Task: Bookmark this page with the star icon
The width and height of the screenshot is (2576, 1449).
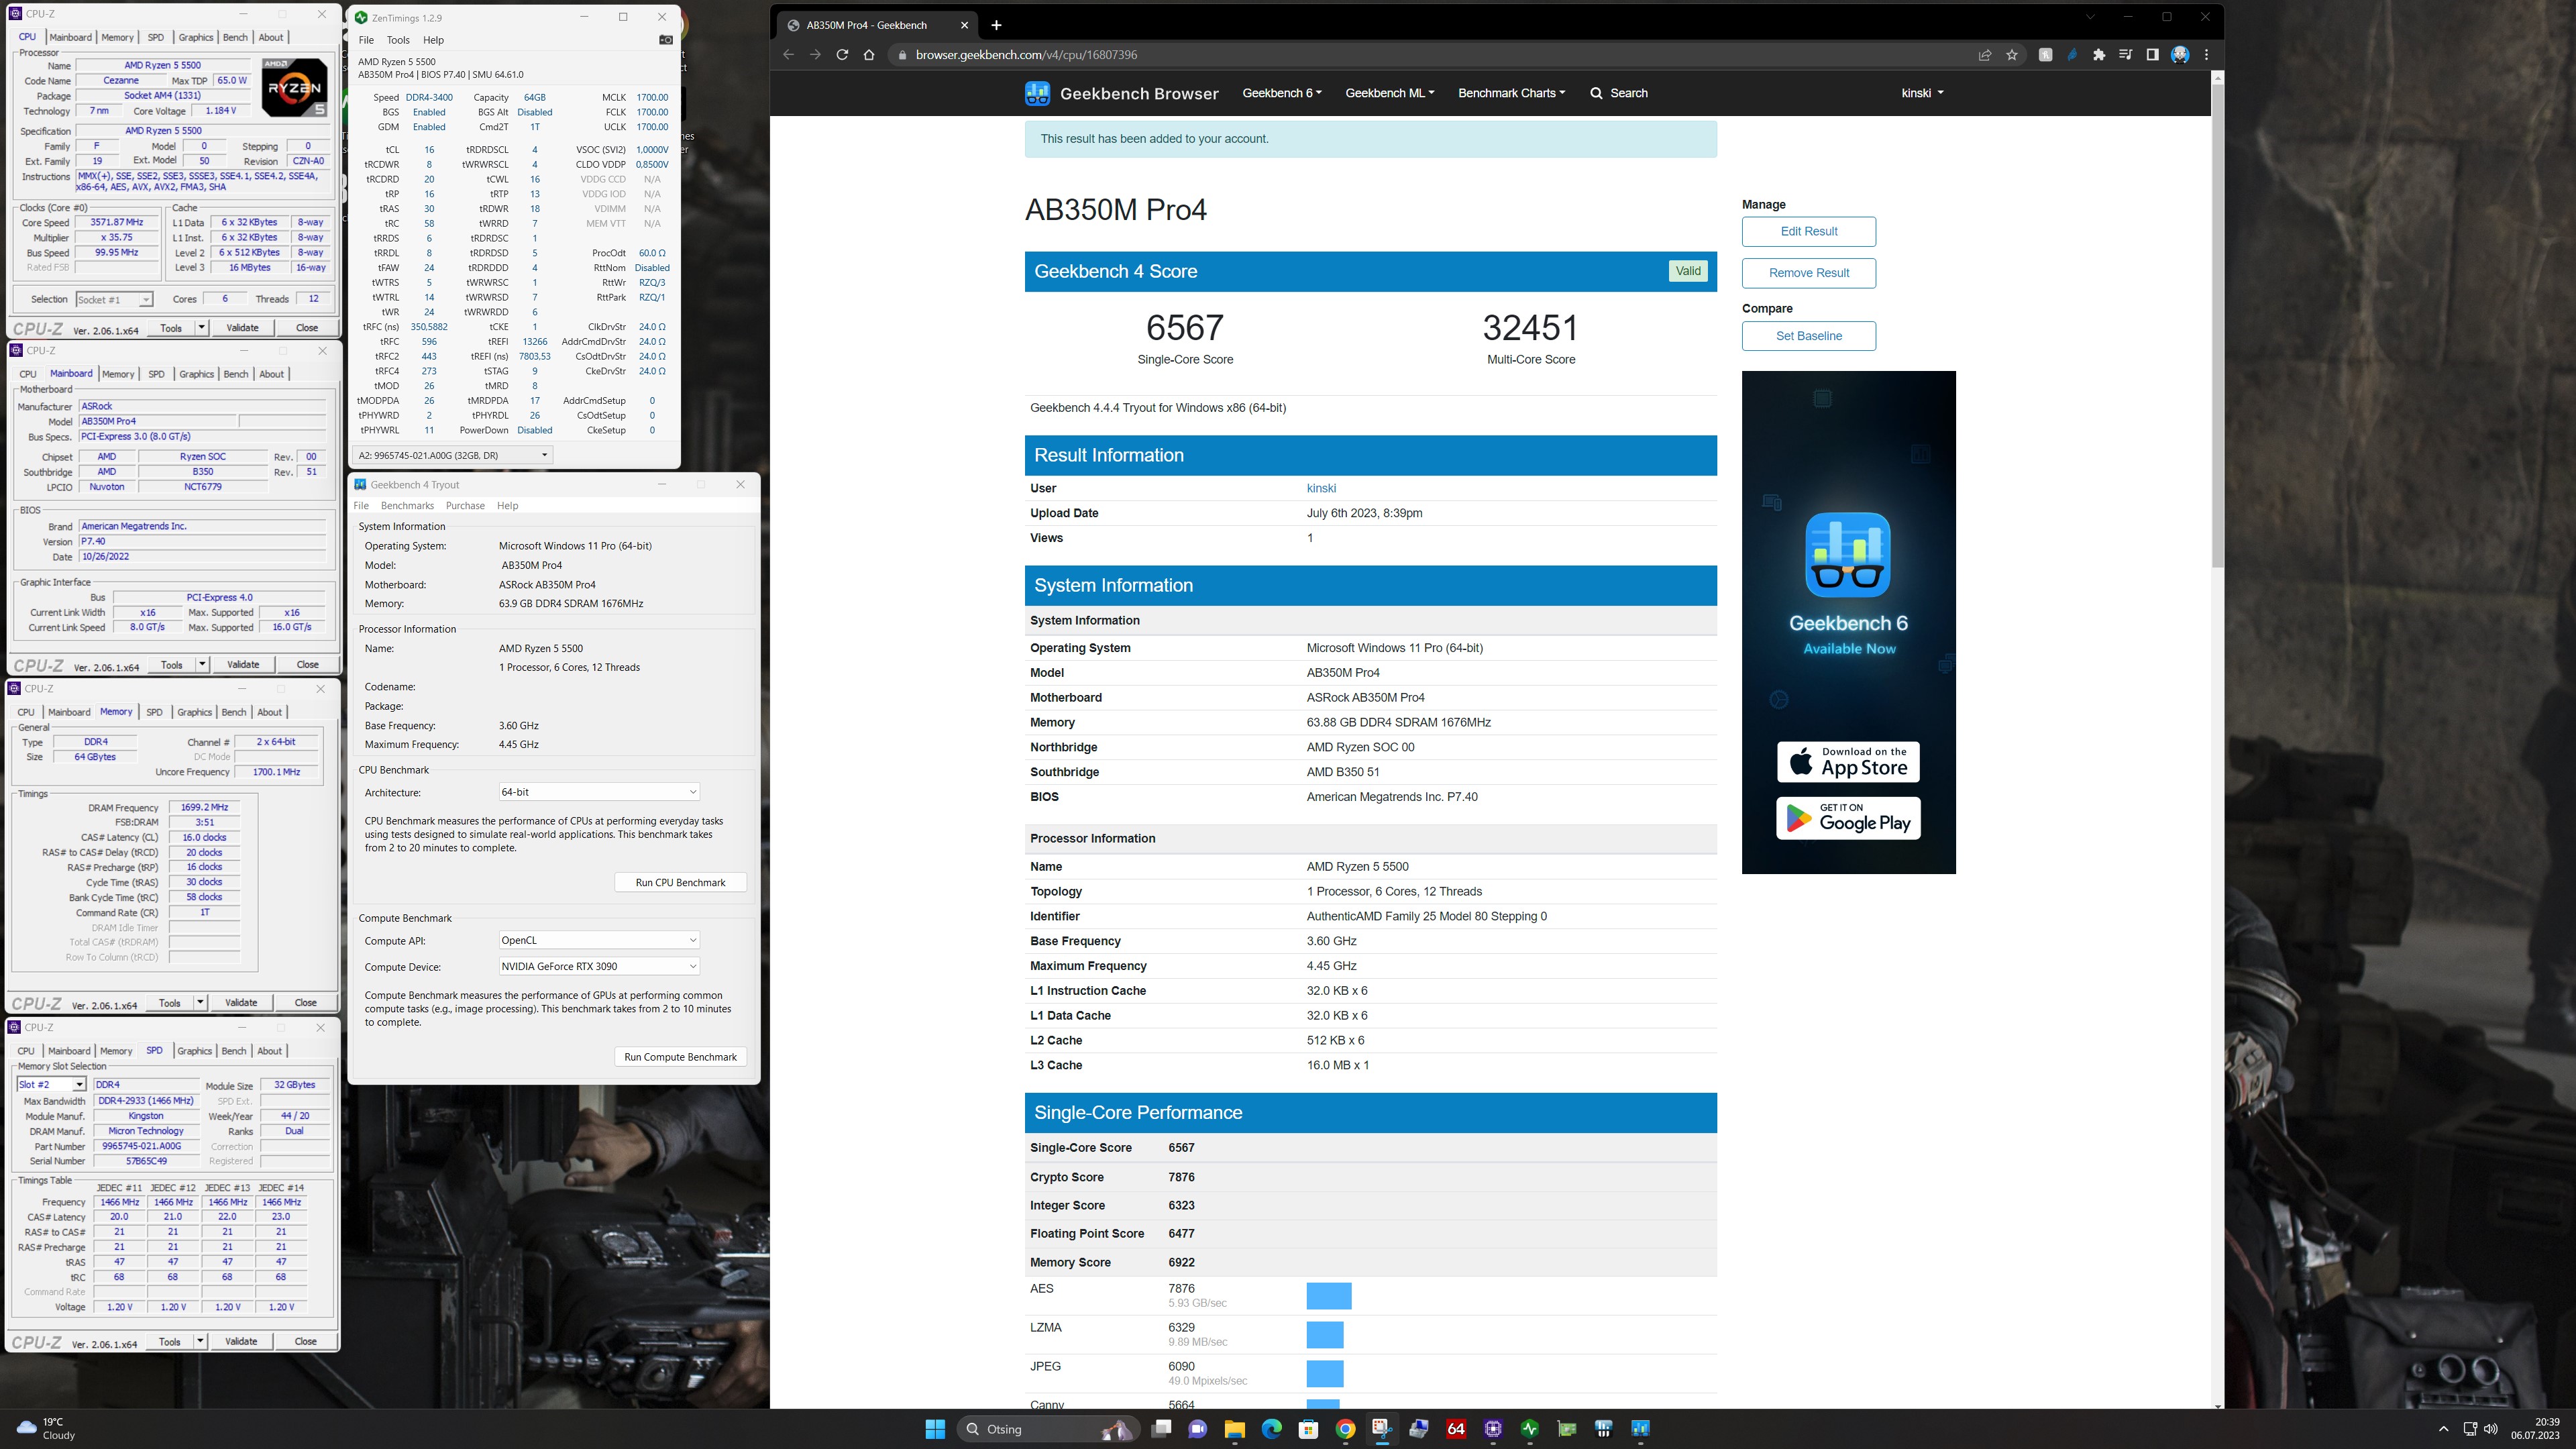Action: pos(2012,55)
